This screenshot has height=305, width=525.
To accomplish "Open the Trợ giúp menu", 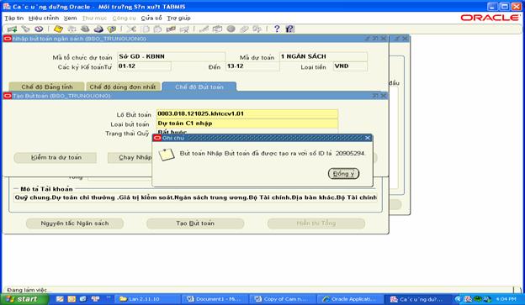I will 179,18.
